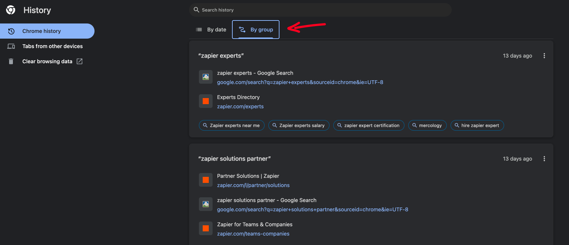Open more options for "zapier experts" group
The image size is (569, 245).
(544, 56)
